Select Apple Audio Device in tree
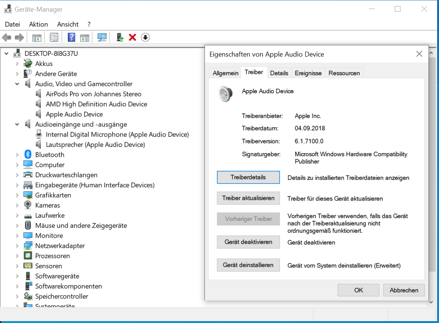 [74, 114]
